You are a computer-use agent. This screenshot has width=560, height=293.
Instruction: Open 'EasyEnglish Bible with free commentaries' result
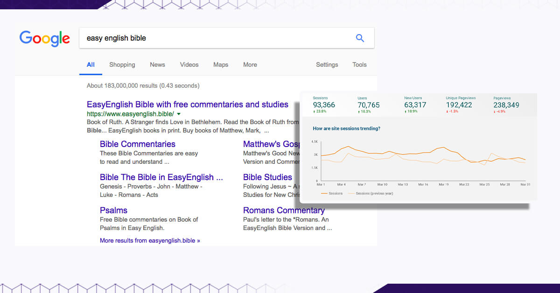pos(188,105)
